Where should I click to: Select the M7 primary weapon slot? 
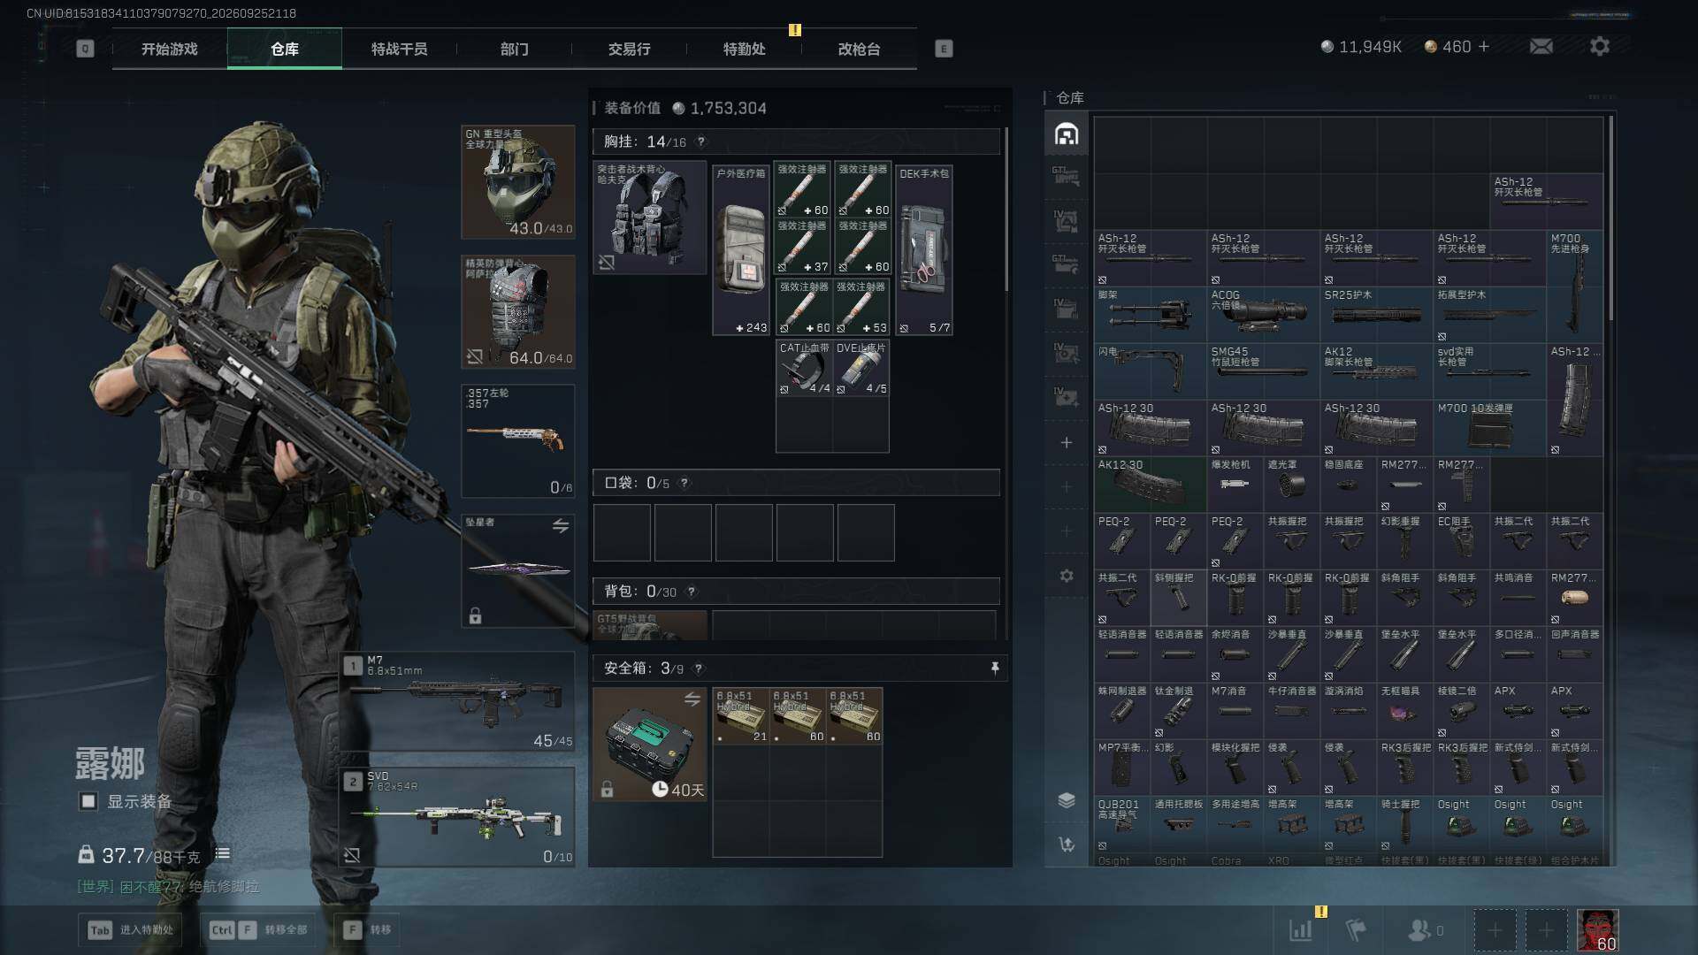click(459, 702)
